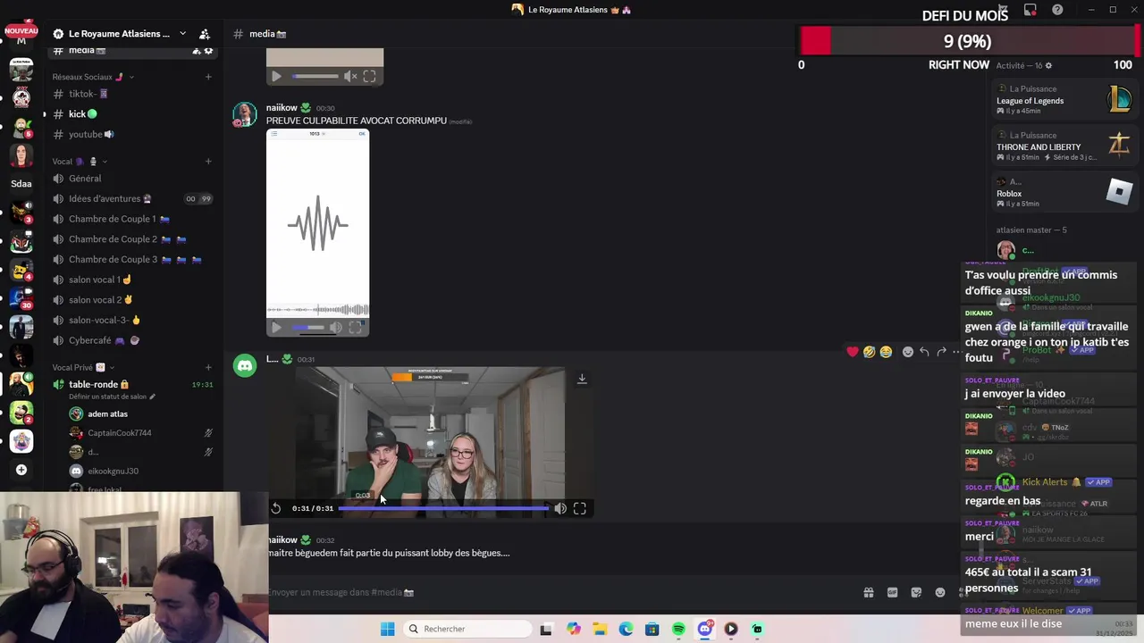1144x643 pixels.
Task: Open File Explorer from the taskbar
Action: coord(600,629)
